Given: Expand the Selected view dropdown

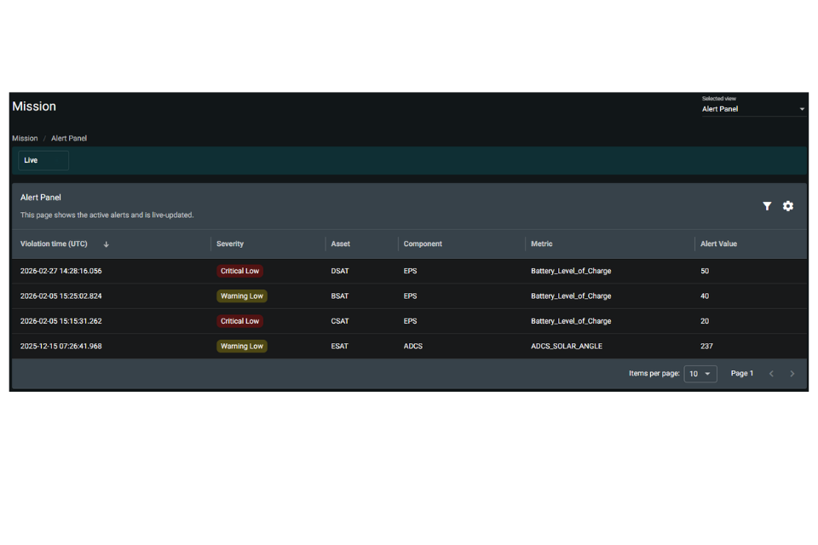Looking at the screenshot, I should [752, 109].
